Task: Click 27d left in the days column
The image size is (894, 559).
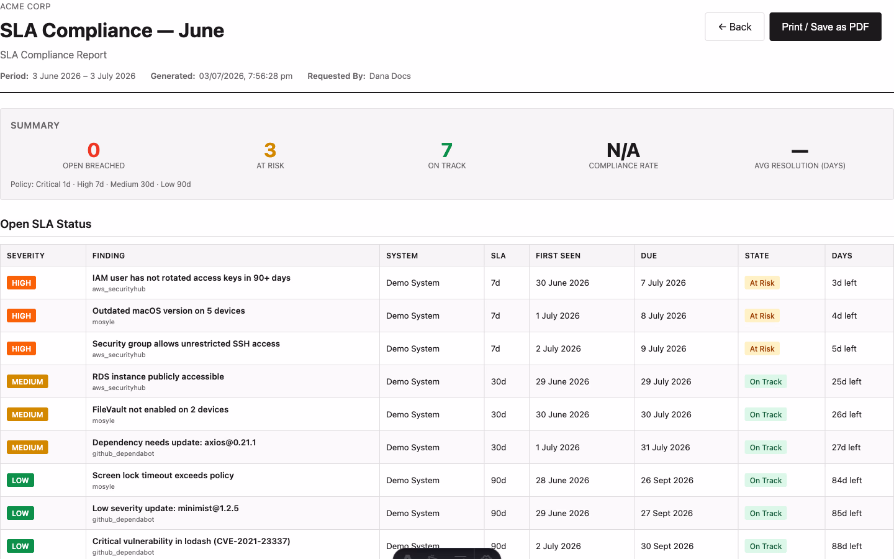Action: [x=846, y=447]
